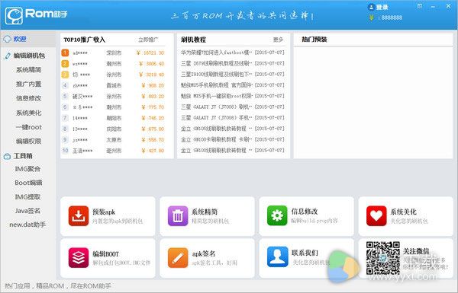Select 编辑刷机包 section in sidebar

tap(29, 56)
